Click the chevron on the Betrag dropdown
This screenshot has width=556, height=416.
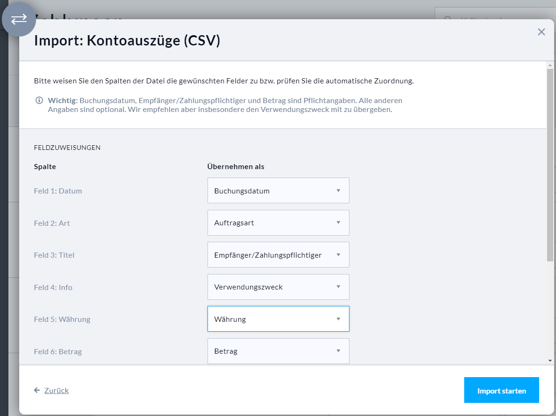point(338,351)
